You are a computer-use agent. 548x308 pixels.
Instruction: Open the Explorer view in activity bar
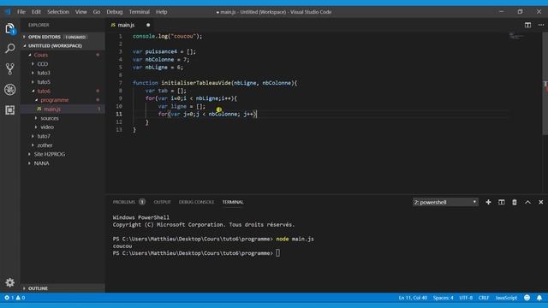pos(9,28)
